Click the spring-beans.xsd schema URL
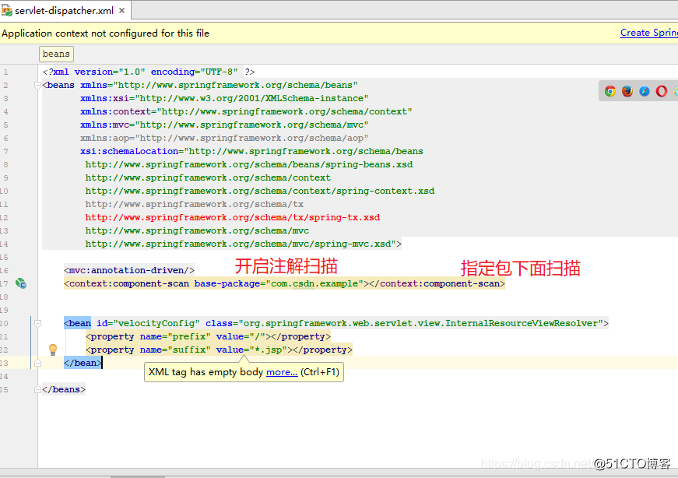The width and height of the screenshot is (678, 478). [x=249, y=164]
